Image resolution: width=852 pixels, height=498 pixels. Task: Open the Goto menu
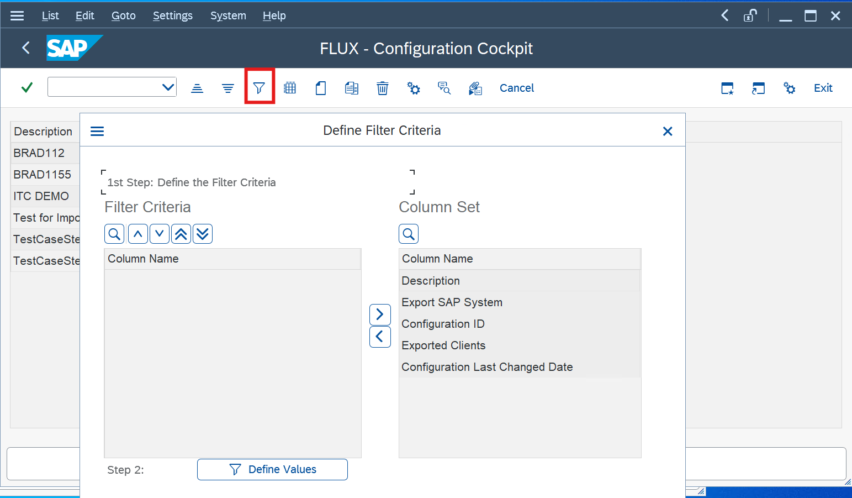pos(123,15)
